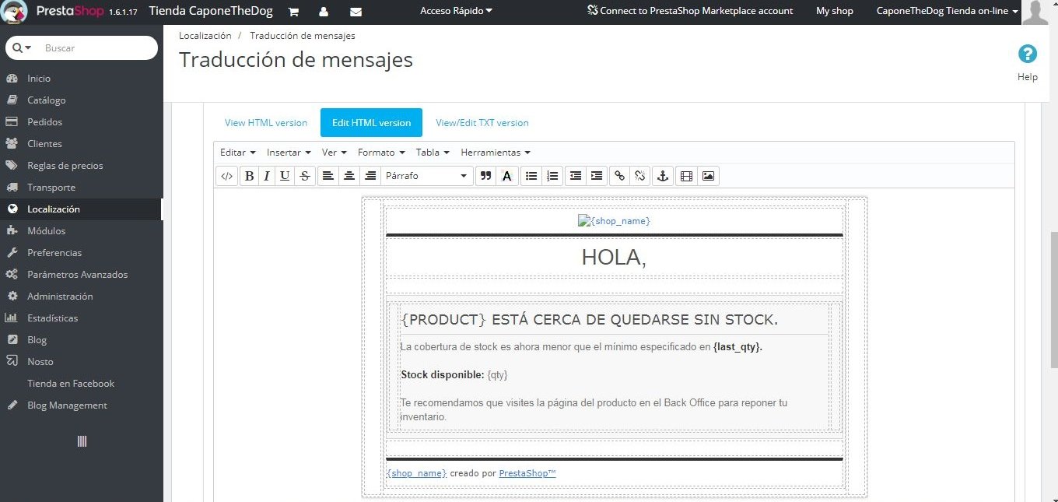Align text to the right
The height and width of the screenshot is (502, 1058).
370,176
